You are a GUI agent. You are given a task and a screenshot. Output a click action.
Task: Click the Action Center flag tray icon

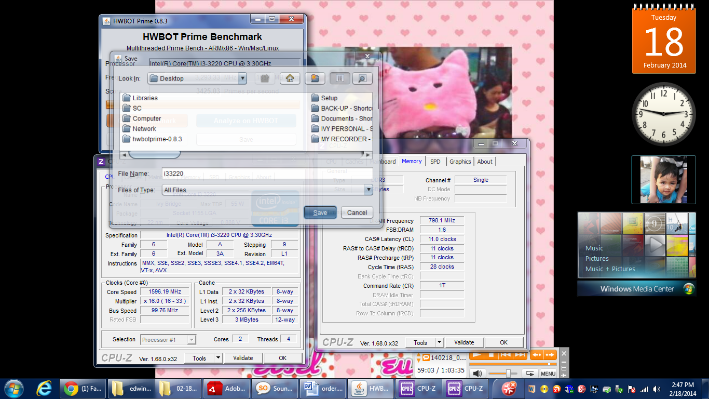[x=632, y=389]
